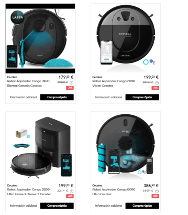Image resolution: width=188 pixels, height=215 pixels.
Task: Click the -40% discount badge on Conga 2299
Action: pos(70,196)
